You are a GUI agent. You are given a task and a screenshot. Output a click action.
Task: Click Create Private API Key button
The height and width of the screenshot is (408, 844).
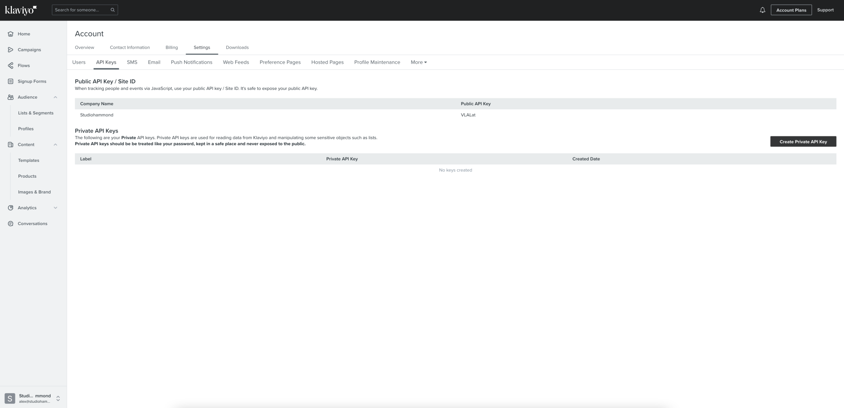click(x=803, y=142)
